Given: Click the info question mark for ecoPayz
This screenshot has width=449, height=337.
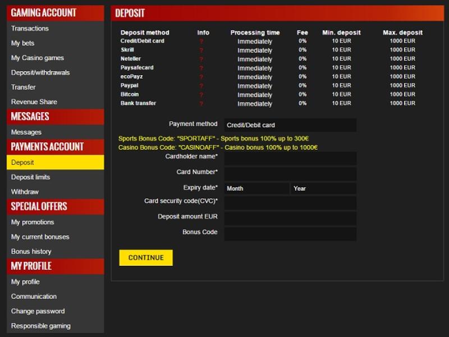Looking at the screenshot, I should [201, 77].
